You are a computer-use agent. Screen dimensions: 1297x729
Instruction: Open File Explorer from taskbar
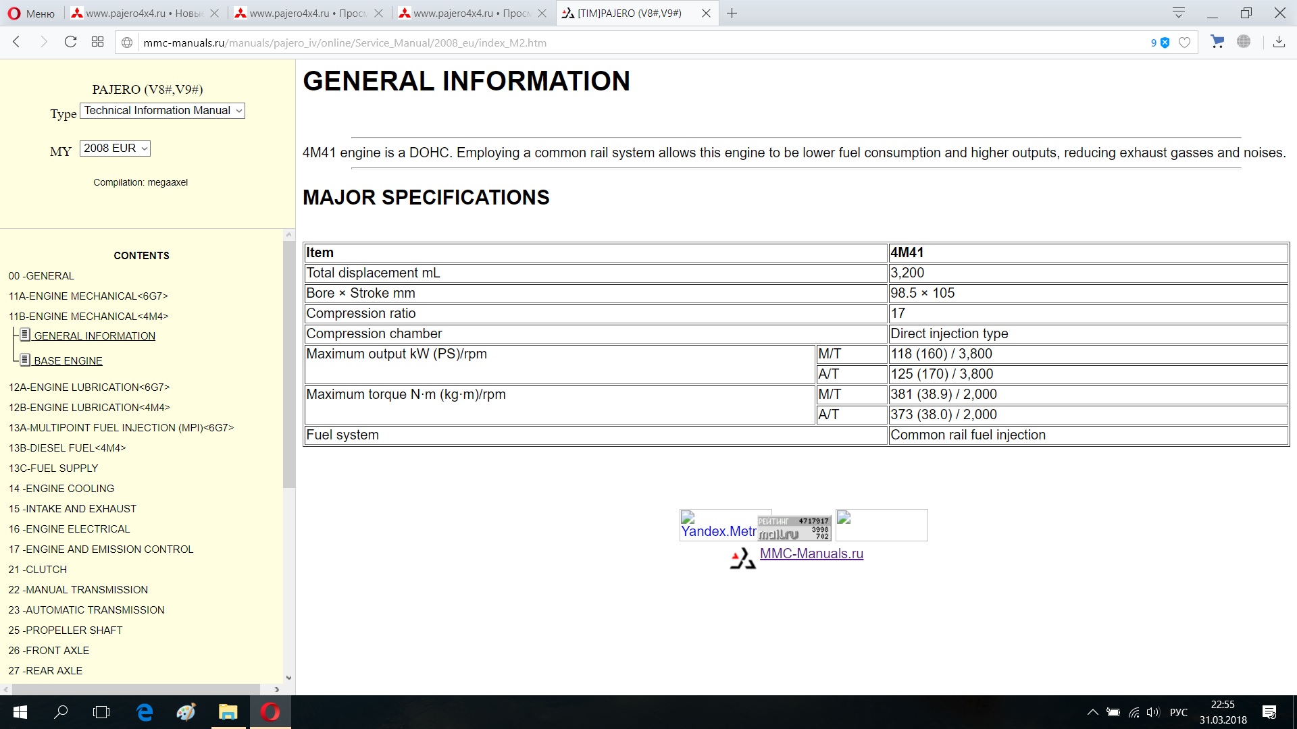[x=228, y=712]
